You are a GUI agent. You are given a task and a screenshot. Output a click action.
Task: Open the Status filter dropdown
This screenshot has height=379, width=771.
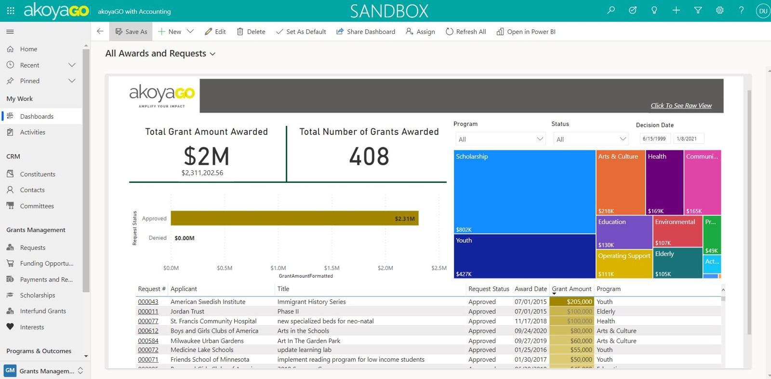(590, 139)
